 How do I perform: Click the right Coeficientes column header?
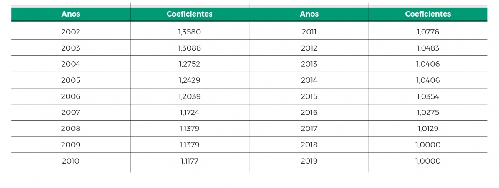click(x=428, y=14)
